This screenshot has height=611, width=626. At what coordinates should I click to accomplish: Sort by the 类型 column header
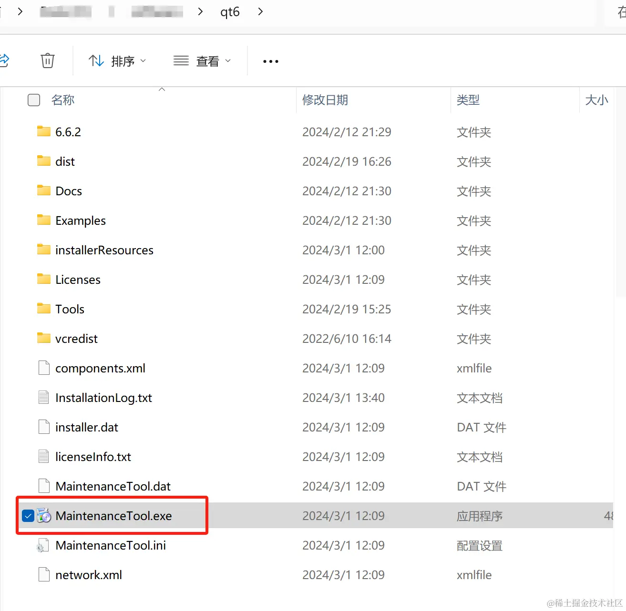(x=468, y=100)
